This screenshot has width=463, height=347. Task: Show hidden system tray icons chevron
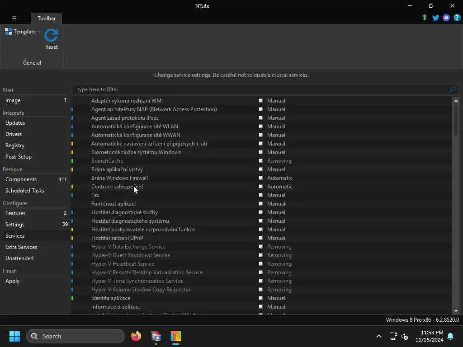[x=379, y=336]
